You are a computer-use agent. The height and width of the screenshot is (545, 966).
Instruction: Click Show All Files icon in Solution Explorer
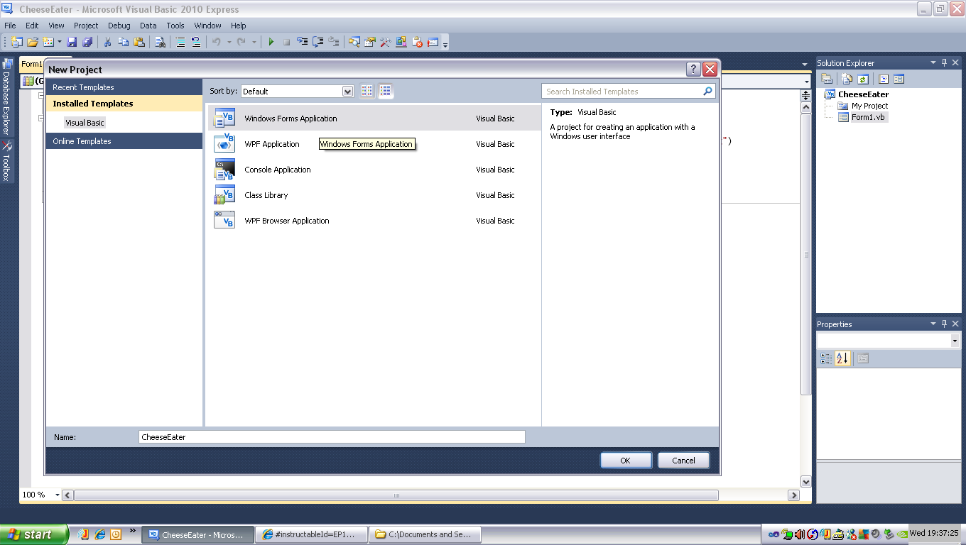pyautogui.click(x=847, y=79)
